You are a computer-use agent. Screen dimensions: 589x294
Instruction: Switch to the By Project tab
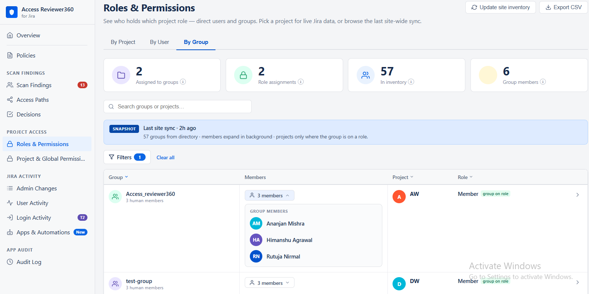click(x=123, y=42)
